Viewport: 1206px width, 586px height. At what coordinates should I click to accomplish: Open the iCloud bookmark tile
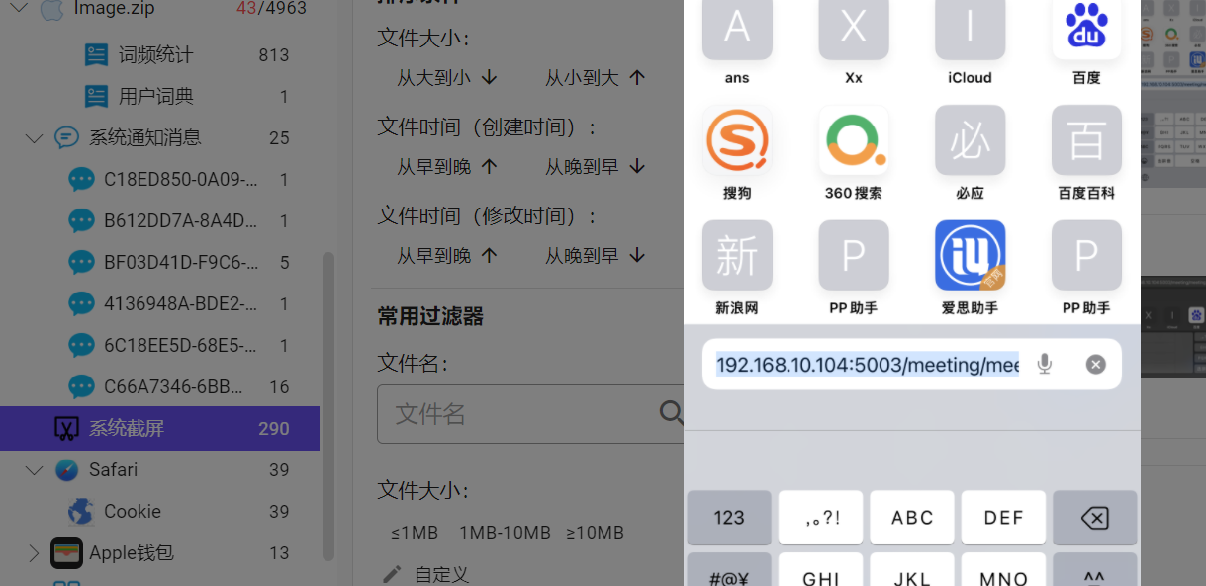pyautogui.click(x=970, y=30)
